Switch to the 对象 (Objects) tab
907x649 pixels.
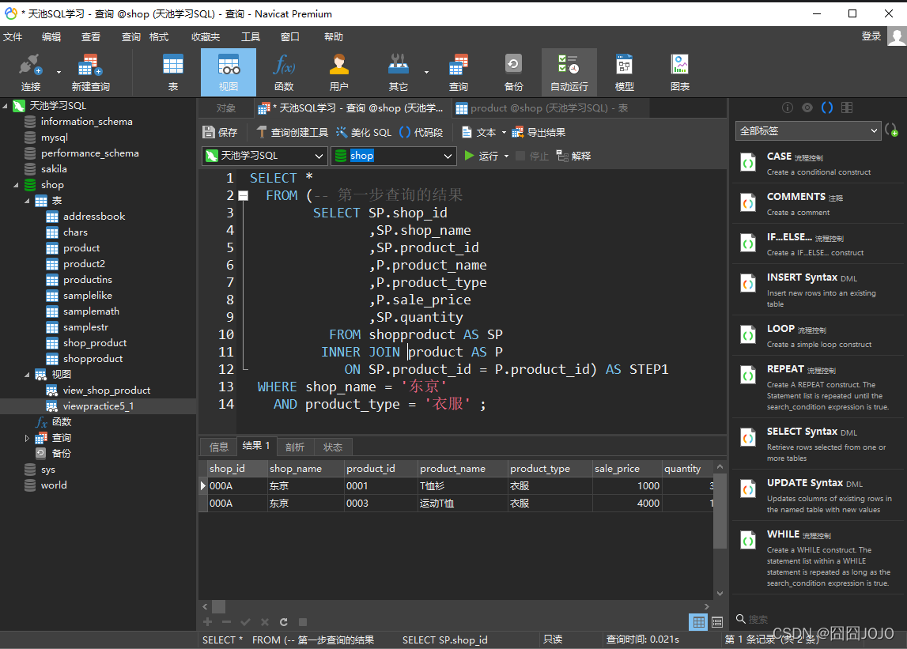coord(225,108)
